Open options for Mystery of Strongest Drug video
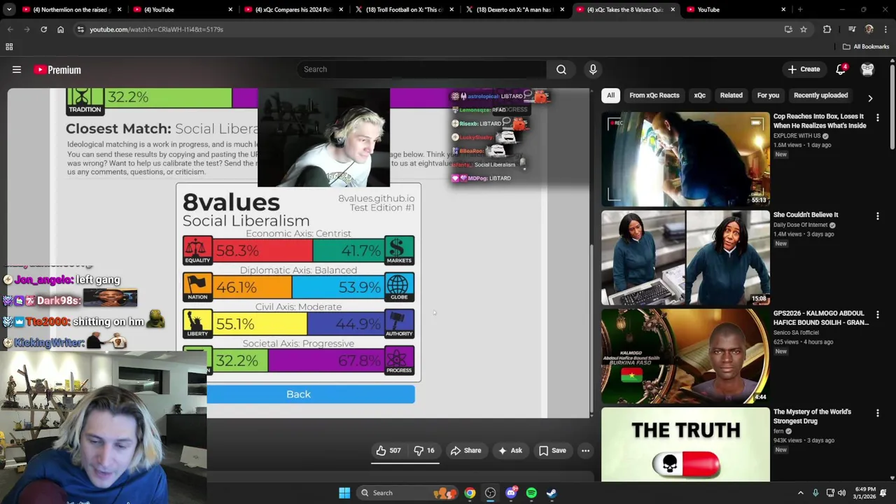Viewport: 896px width, 504px height. [877, 414]
